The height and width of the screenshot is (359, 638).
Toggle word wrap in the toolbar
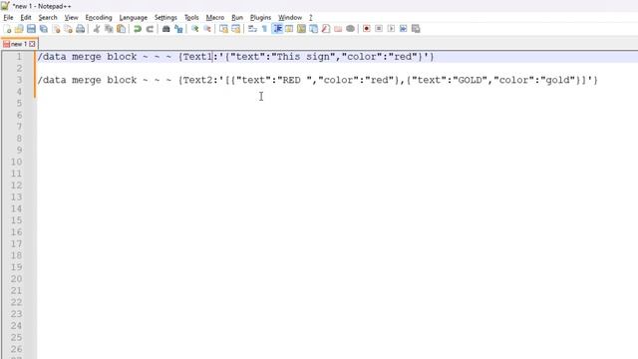point(252,29)
